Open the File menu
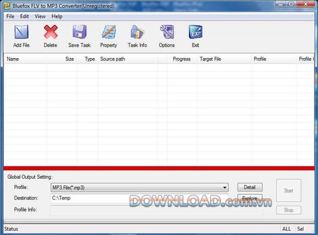The width and height of the screenshot is (318, 235). coord(10,16)
